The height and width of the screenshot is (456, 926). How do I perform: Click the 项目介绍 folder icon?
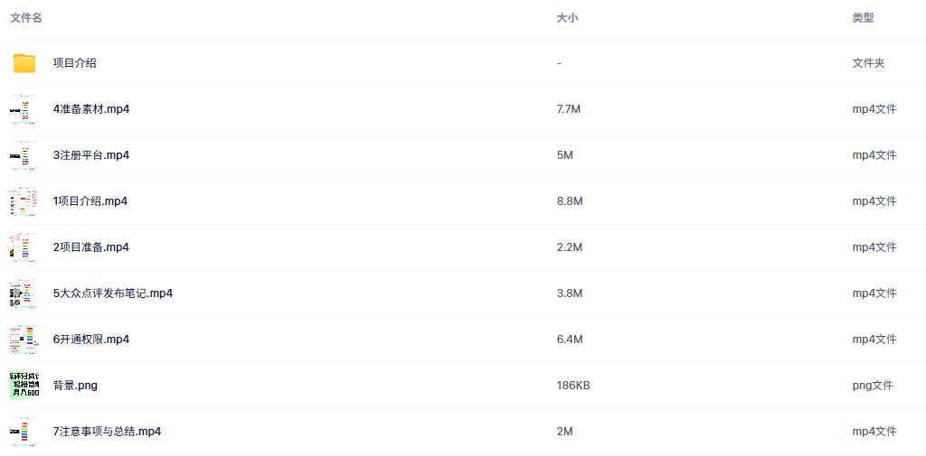point(24,63)
